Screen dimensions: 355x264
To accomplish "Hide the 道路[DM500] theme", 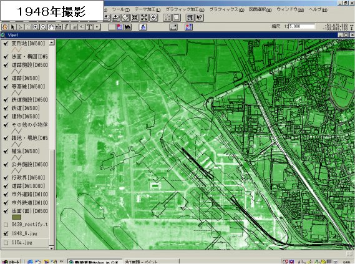I will [6, 79].
